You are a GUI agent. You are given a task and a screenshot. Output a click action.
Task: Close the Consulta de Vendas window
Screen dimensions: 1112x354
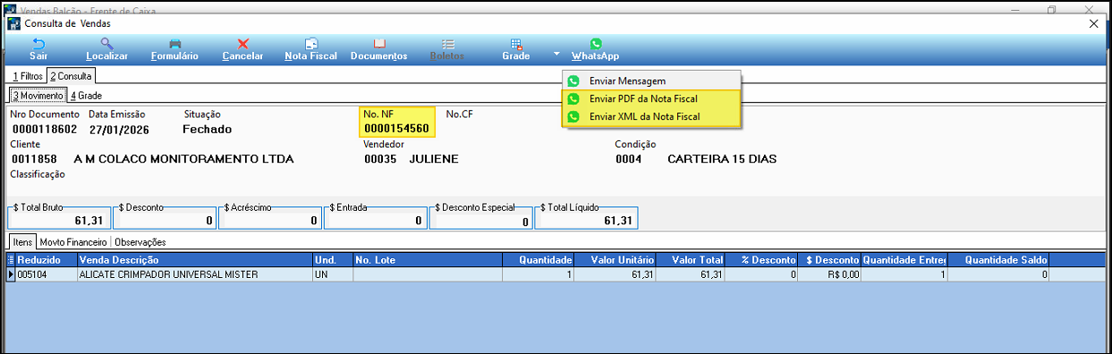(1092, 24)
